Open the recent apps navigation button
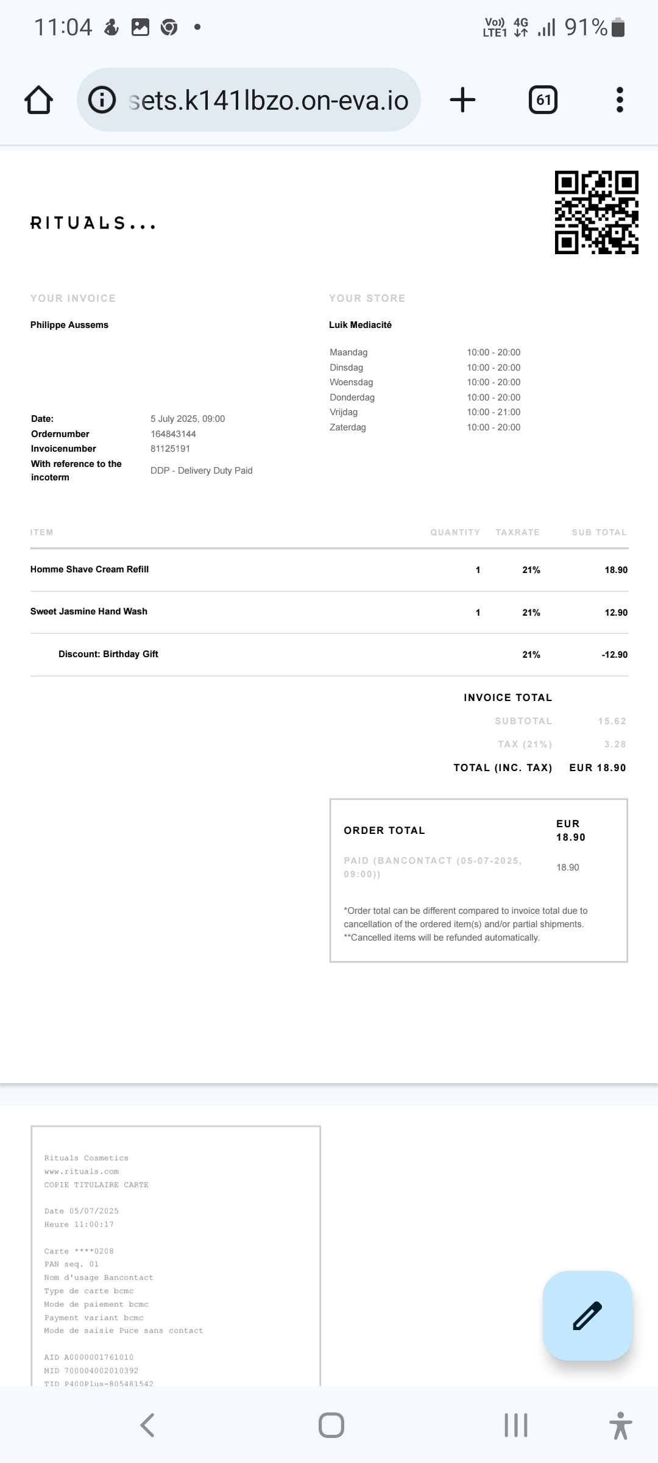 515,1425
